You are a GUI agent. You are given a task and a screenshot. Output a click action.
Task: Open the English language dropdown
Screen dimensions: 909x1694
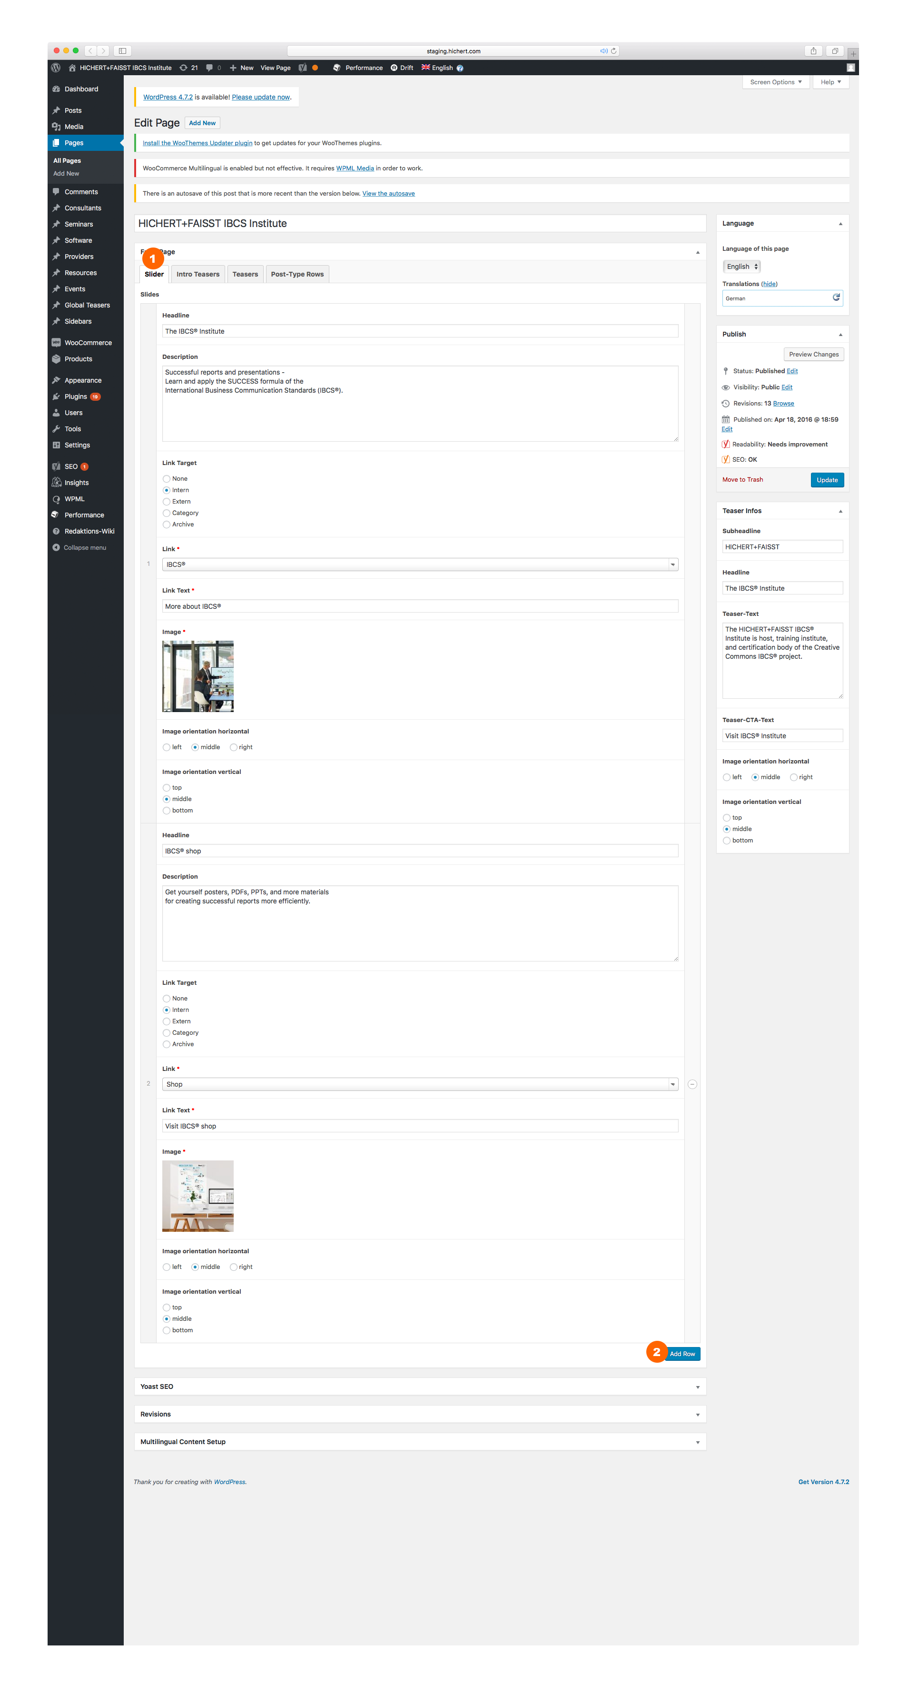[x=742, y=267]
